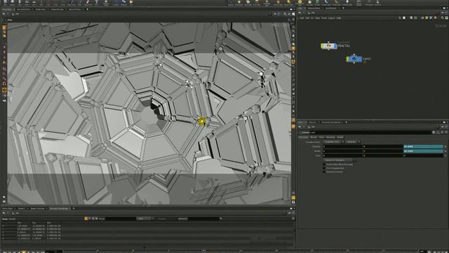This screenshot has height=253, width=449.
Task: Click the yellow handle in the viewport
Action: click(x=201, y=122)
